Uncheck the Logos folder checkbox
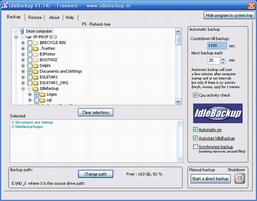Viewport: 257px width, 201px height. tap(36, 94)
